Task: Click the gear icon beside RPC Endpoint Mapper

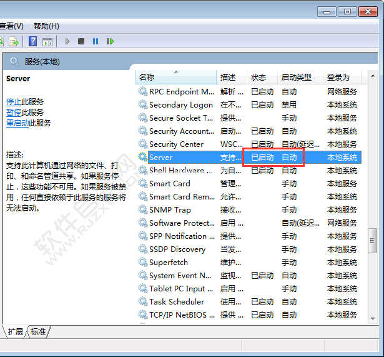Action: (x=142, y=91)
